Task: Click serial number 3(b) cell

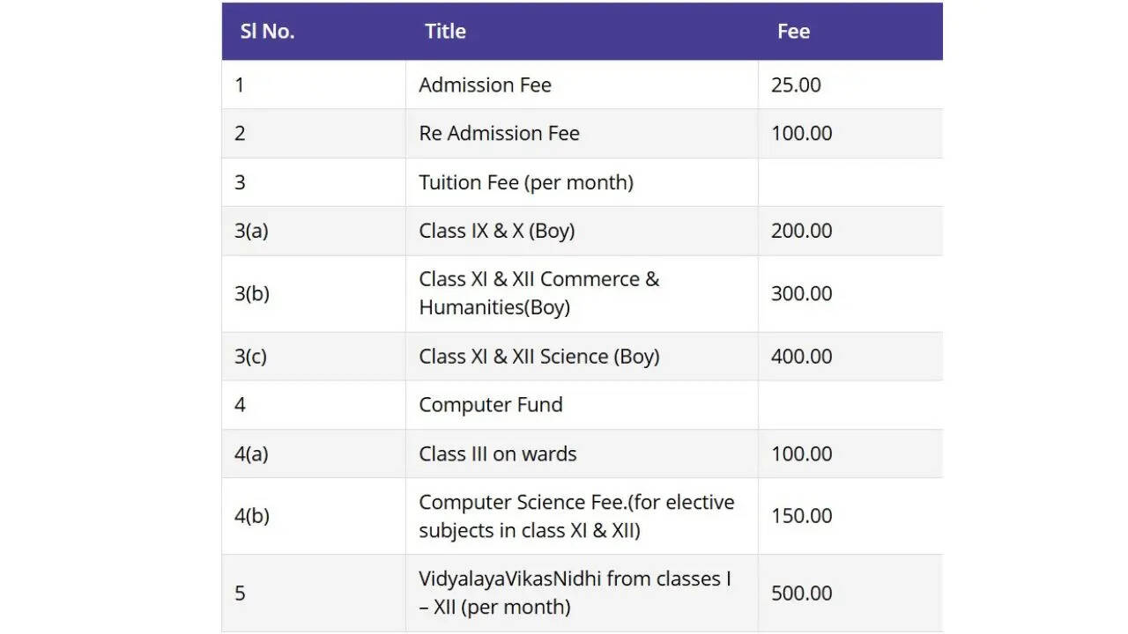Action: (252, 293)
